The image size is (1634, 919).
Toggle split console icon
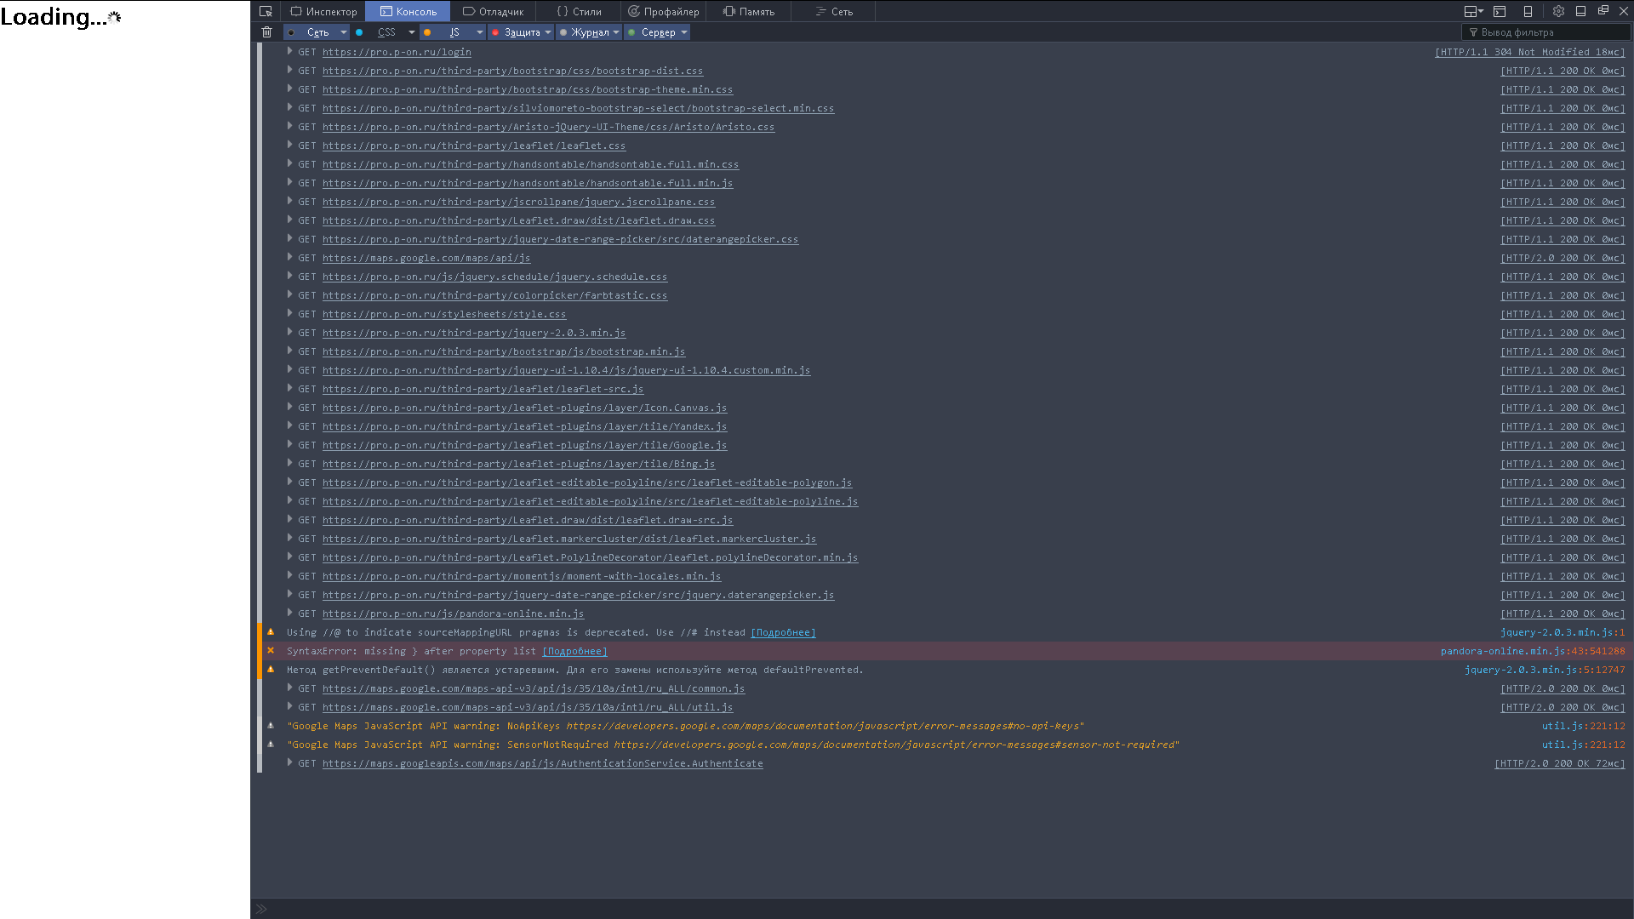click(x=1500, y=11)
